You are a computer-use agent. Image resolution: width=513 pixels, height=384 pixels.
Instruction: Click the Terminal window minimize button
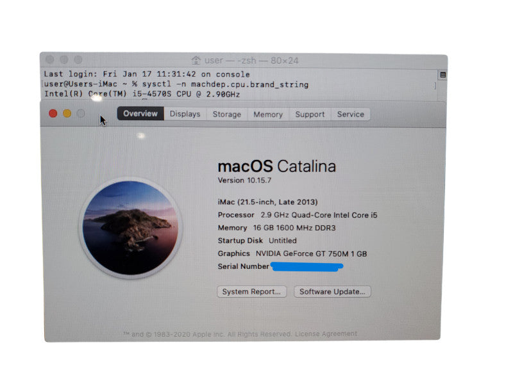point(64,60)
